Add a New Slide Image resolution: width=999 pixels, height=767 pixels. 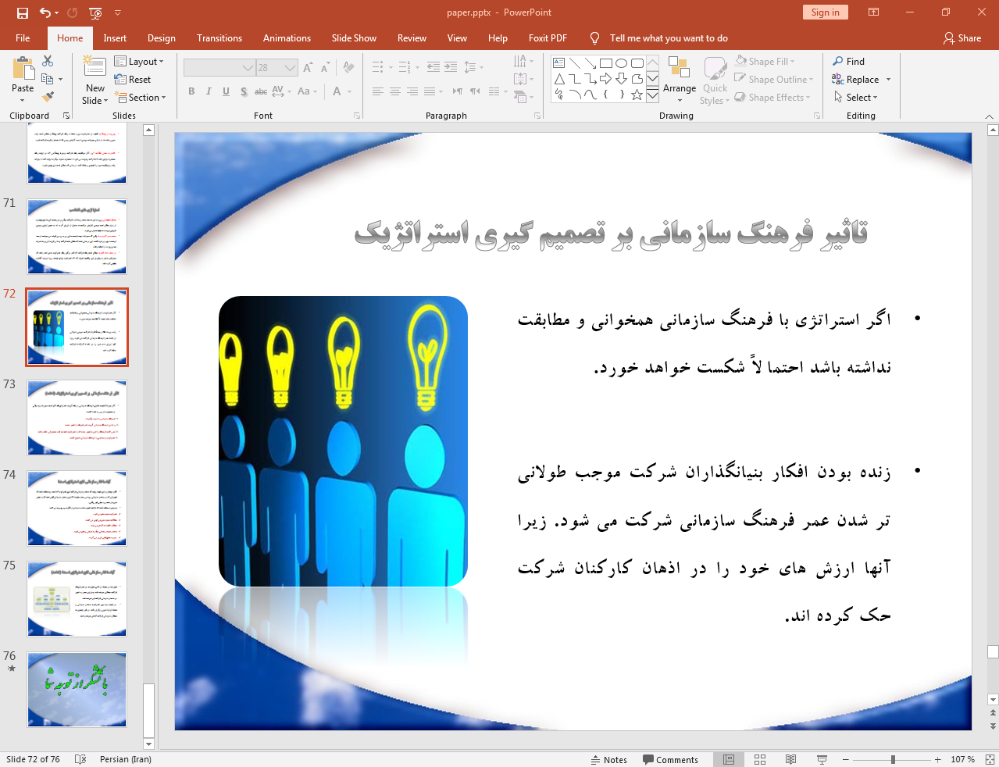[95, 80]
